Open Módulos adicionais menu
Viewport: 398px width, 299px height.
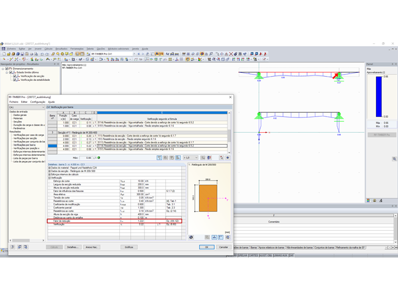(x=118, y=49)
